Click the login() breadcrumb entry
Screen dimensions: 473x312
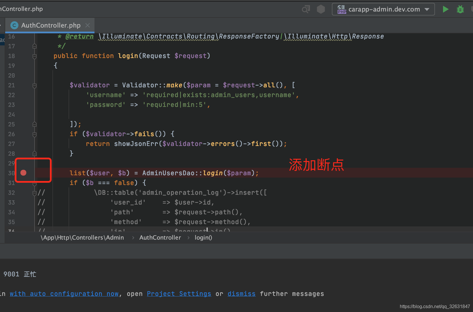tap(203, 238)
